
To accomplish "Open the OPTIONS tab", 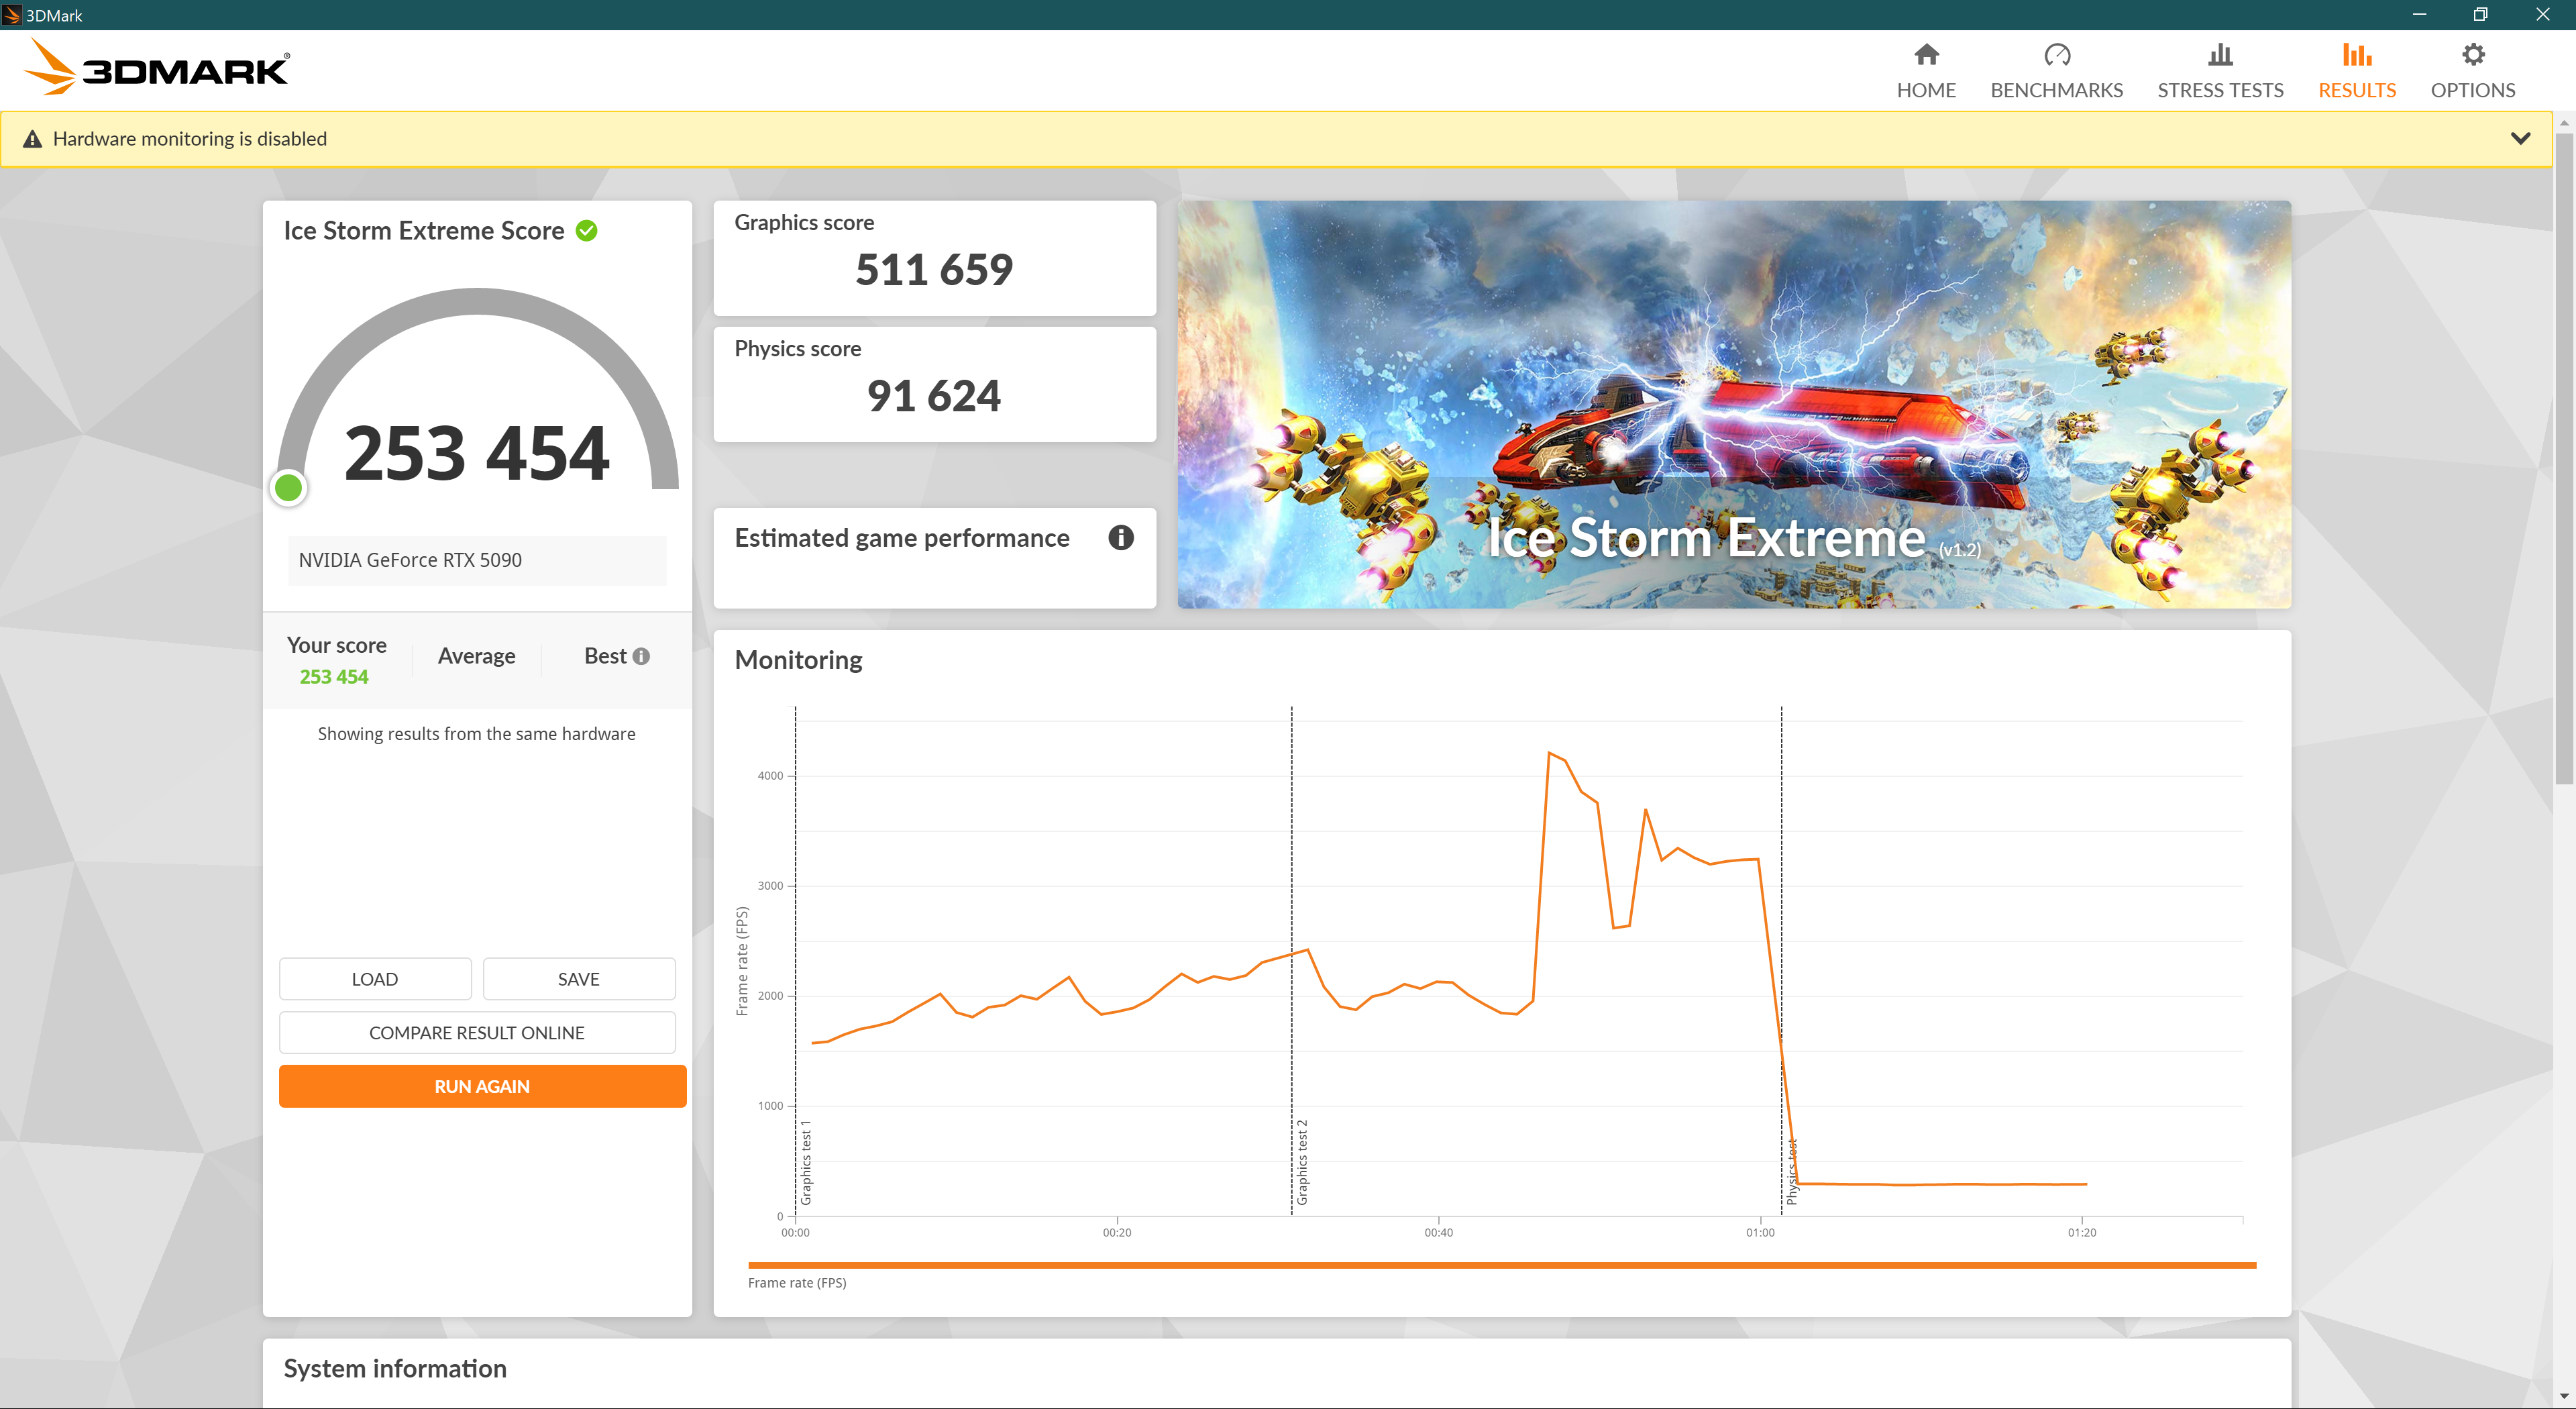I will point(2473,71).
